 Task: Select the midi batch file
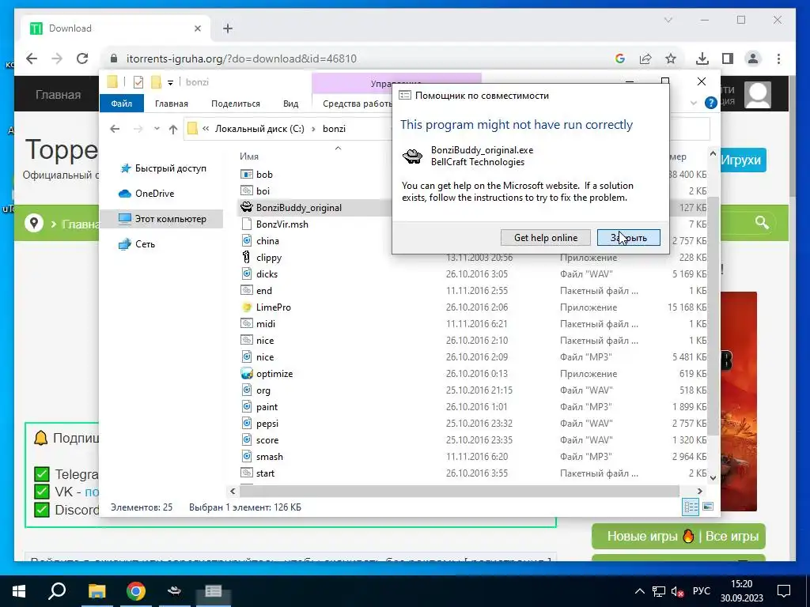coord(266,323)
